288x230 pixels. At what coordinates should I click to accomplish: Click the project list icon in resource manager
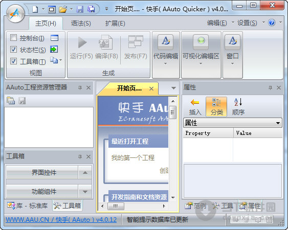pos(11,101)
